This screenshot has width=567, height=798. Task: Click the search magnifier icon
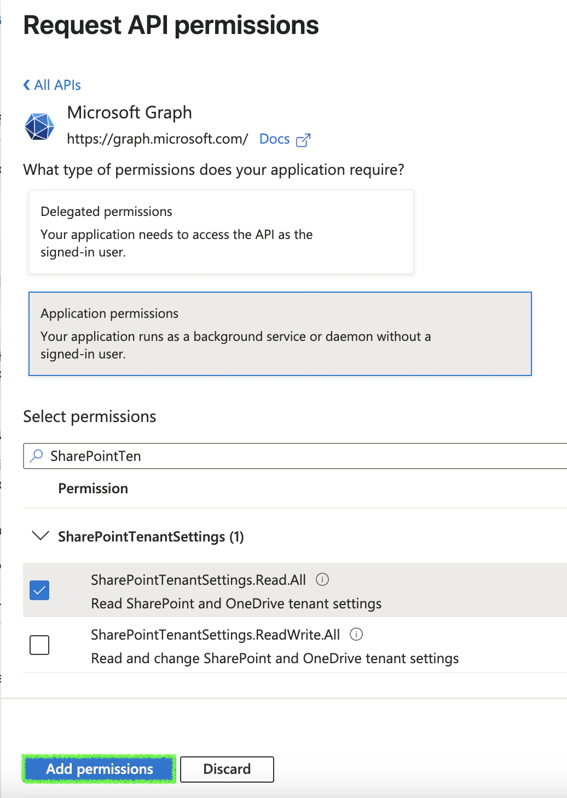[x=36, y=456]
